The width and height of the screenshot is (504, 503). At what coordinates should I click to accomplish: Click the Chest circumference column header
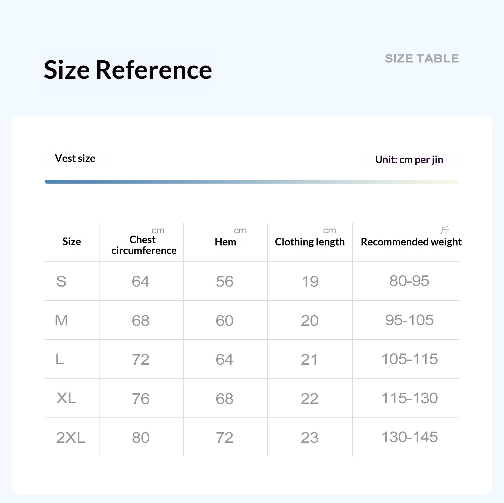(x=144, y=245)
